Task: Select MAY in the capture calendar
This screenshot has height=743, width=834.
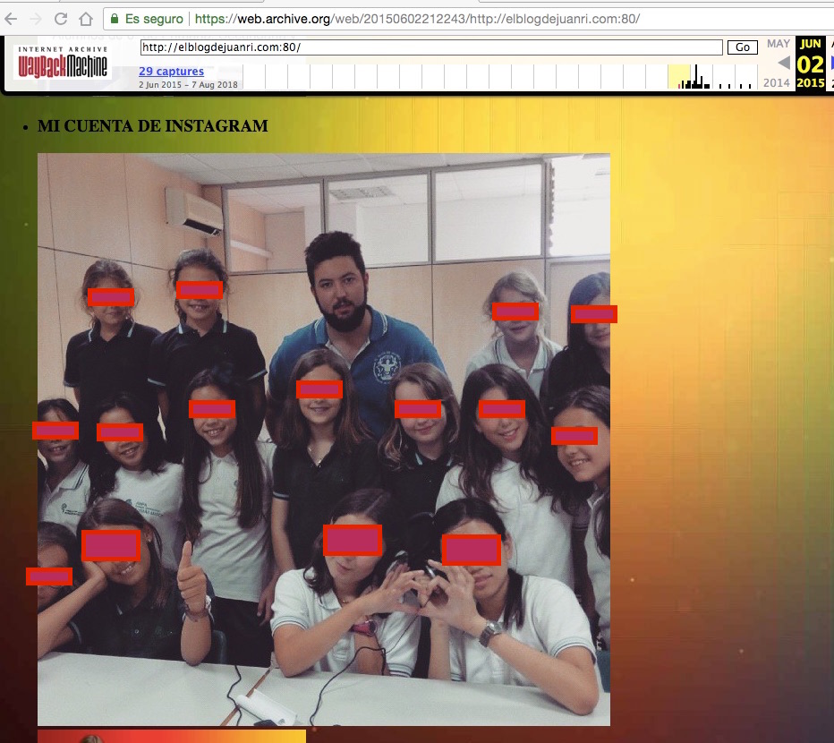Action: coord(778,44)
